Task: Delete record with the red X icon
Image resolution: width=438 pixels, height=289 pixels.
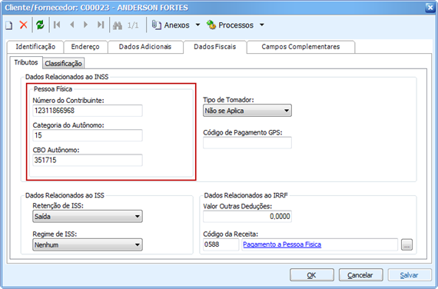Action: pyautogui.click(x=24, y=25)
